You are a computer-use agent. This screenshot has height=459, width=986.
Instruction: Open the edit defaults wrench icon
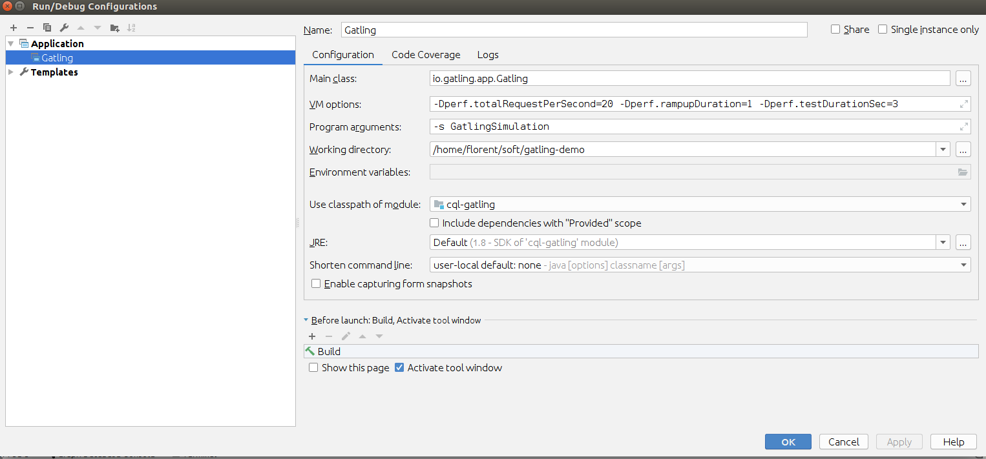pos(63,28)
